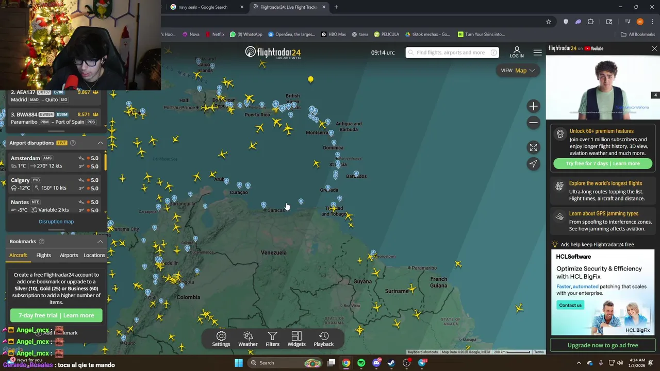
Task: Zoom in the map with plus button
Action: [533, 106]
